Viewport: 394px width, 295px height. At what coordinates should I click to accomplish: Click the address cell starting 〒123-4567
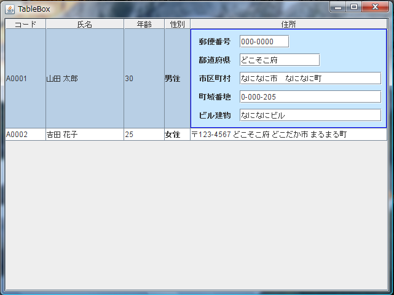tap(288, 135)
